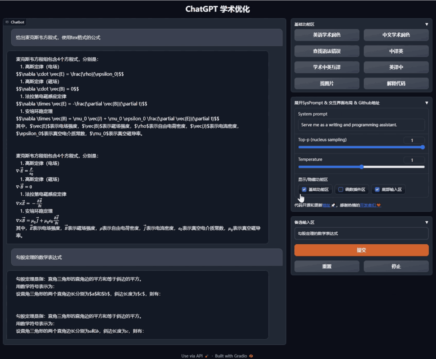Toggle the 底部输入区 checkbox
The height and width of the screenshot is (359, 436).
[x=377, y=189]
